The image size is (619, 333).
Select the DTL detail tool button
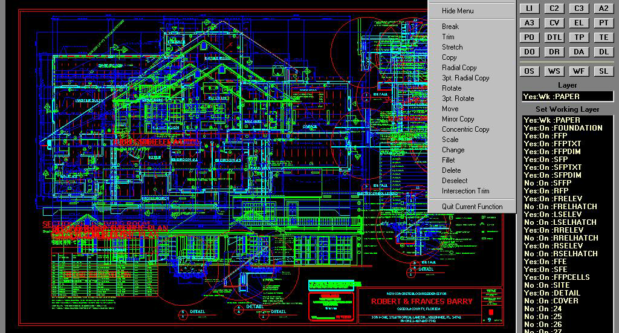(x=554, y=37)
